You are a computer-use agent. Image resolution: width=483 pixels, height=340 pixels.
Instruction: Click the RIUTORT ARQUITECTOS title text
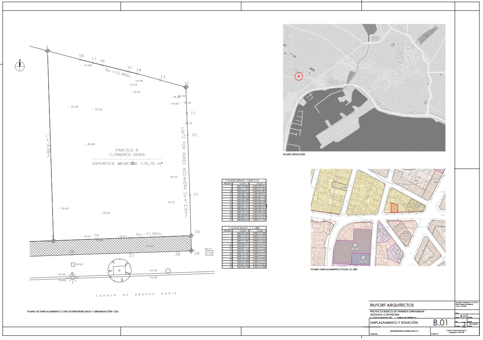(392, 305)
